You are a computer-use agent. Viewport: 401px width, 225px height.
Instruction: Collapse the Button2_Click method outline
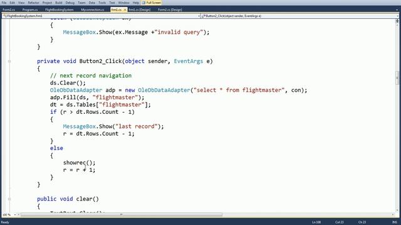[9, 61]
